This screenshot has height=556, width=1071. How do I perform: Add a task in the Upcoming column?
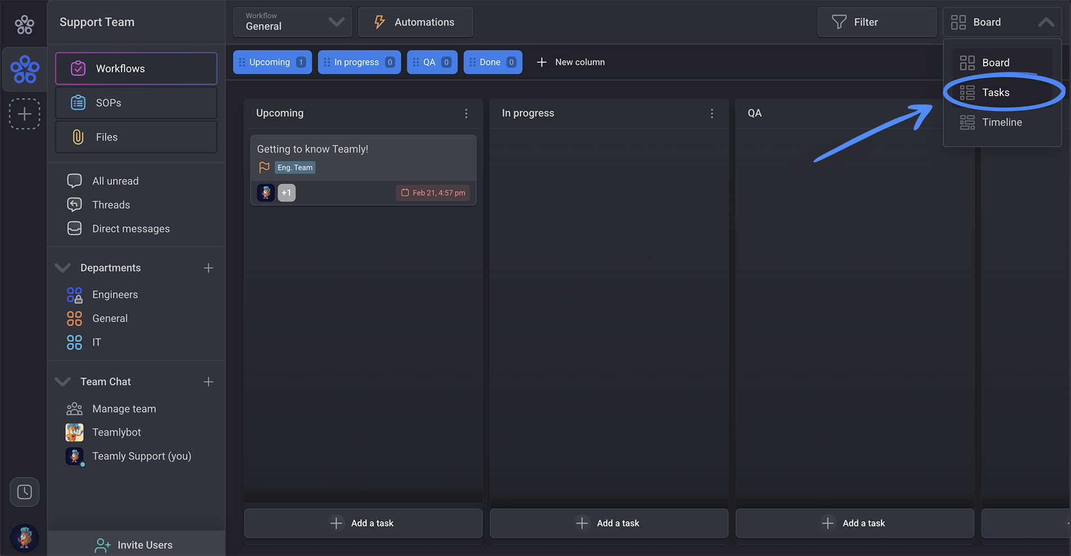(363, 523)
